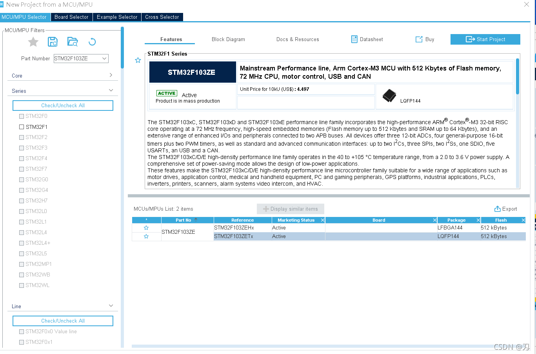Star the STM32F1 Series overview as favorite
Image resolution: width=536 pixels, height=354 pixels.
click(138, 60)
